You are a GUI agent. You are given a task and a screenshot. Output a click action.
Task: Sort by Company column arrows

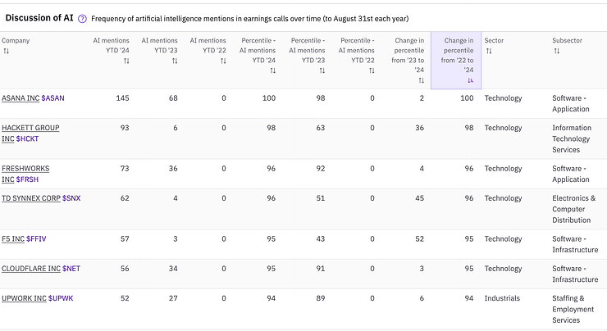pos(6,51)
